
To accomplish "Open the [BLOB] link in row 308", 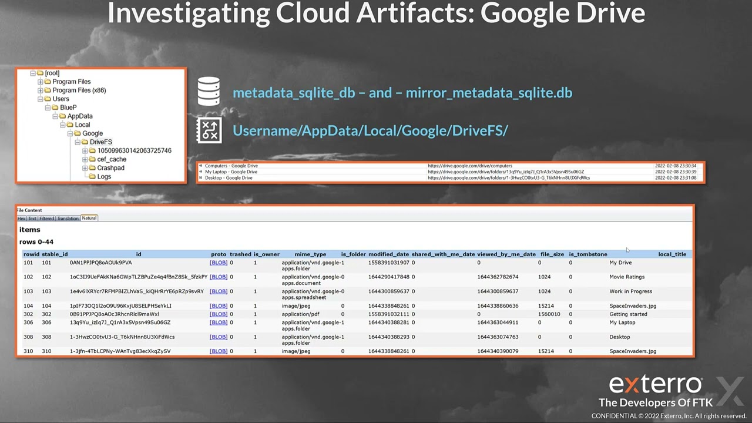I will tap(219, 337).
